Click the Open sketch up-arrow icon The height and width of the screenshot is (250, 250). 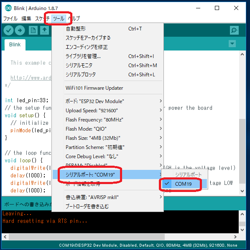[44, 30]
